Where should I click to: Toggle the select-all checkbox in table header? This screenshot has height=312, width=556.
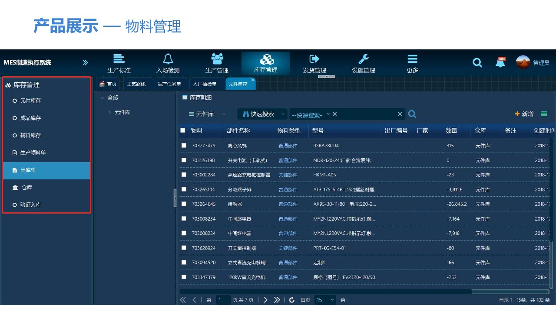tap(183, 130)
